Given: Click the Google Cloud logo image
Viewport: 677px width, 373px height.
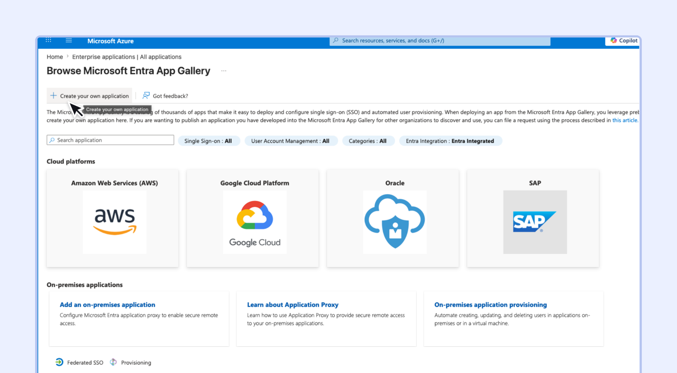Looking at the screenshot, I should (x=255, y=222).
